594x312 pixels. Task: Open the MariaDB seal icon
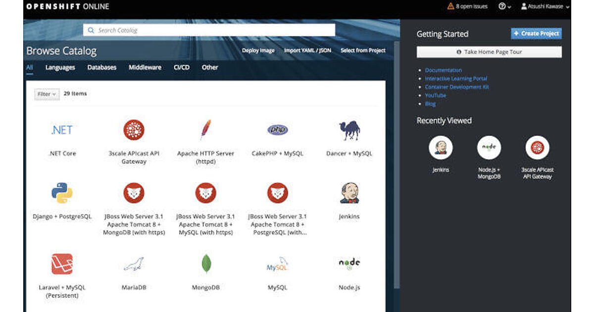[x=134, y=263]
